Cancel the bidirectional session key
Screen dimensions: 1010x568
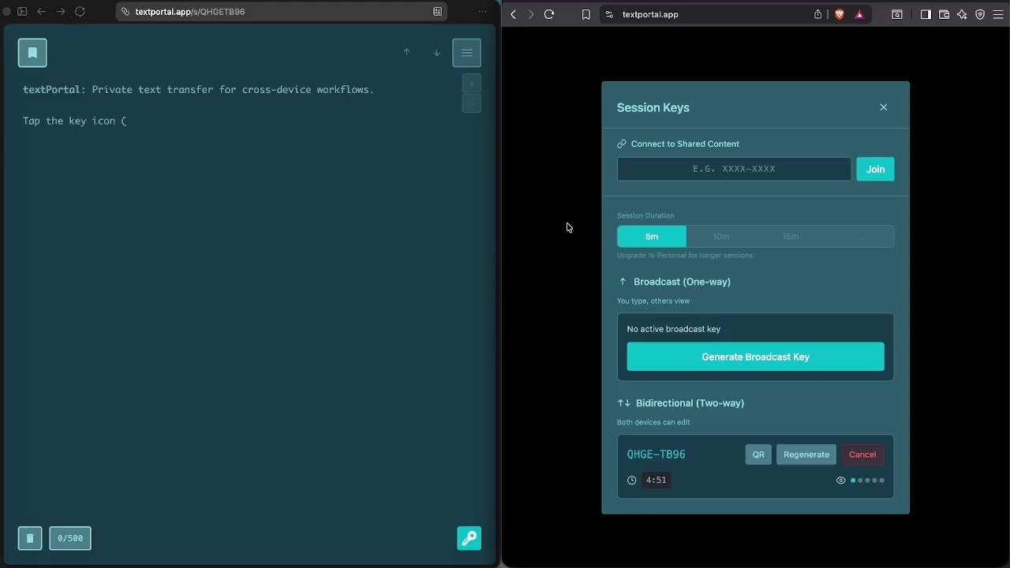click(x=862, y=454)
